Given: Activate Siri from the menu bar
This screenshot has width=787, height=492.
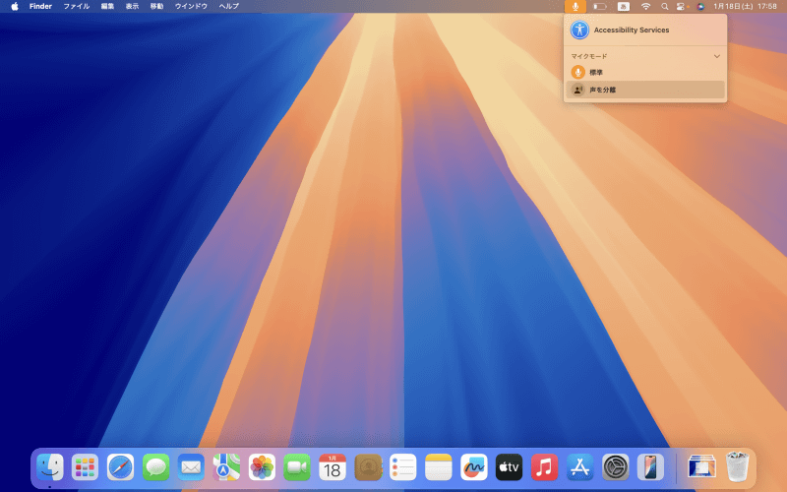Looking at the screenshot, I should [x=700, y=7].
